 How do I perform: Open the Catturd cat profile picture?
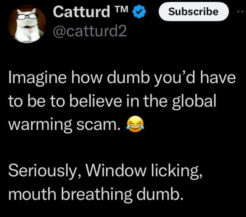pyautogui.click(x=27, y=24)
